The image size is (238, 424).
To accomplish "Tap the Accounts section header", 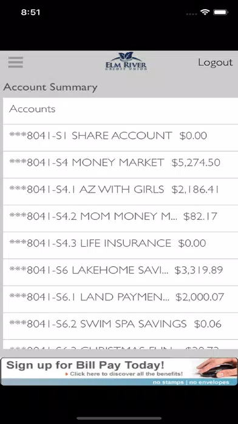I will pos(32,108).
